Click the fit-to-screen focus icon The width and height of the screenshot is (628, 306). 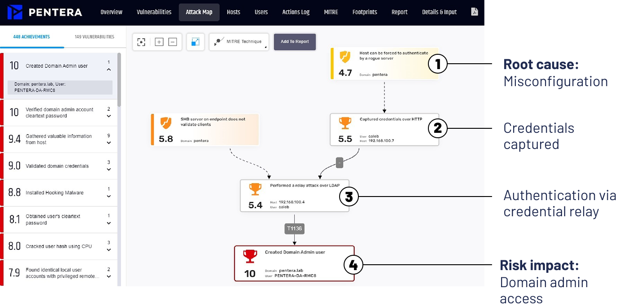click(x=141, y=42)
